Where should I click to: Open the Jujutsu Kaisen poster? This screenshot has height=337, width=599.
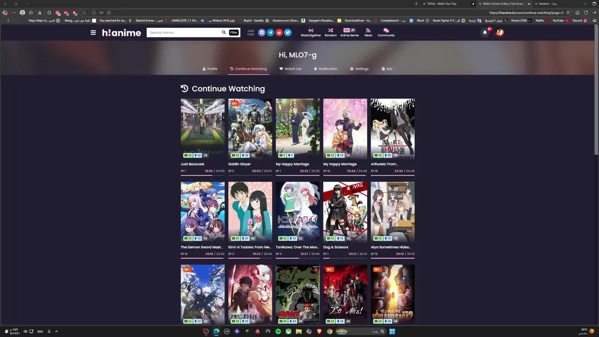203,295
